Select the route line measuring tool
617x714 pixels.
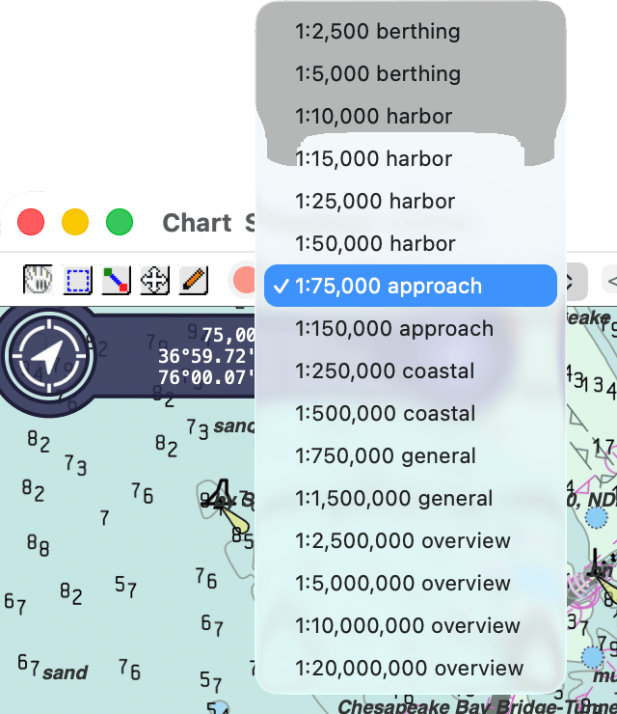point(116,280)
